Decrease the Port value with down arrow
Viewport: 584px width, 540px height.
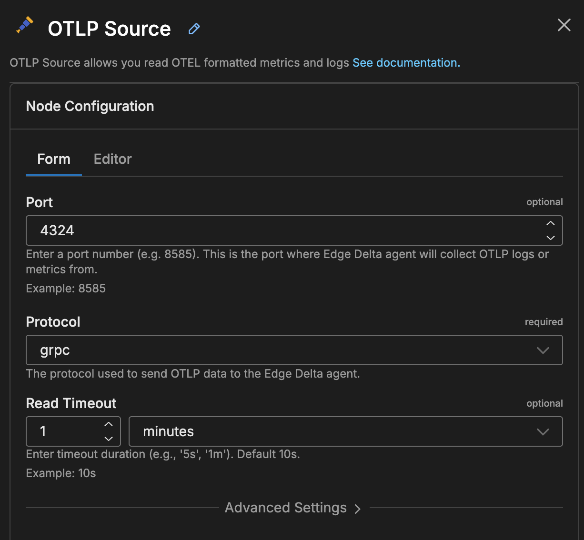coord(551,237)
